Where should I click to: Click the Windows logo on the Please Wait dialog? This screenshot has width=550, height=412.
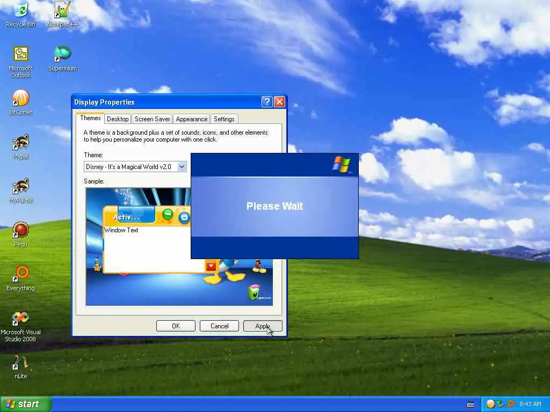click(x=342, y=165)
